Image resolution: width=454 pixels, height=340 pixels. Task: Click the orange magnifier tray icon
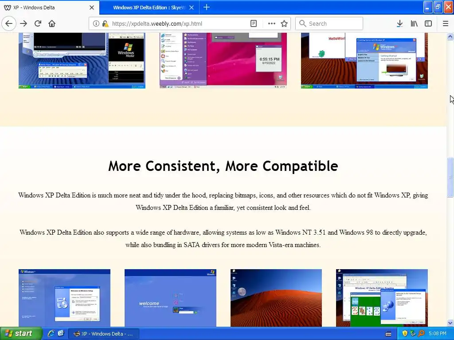pos(421,334)
